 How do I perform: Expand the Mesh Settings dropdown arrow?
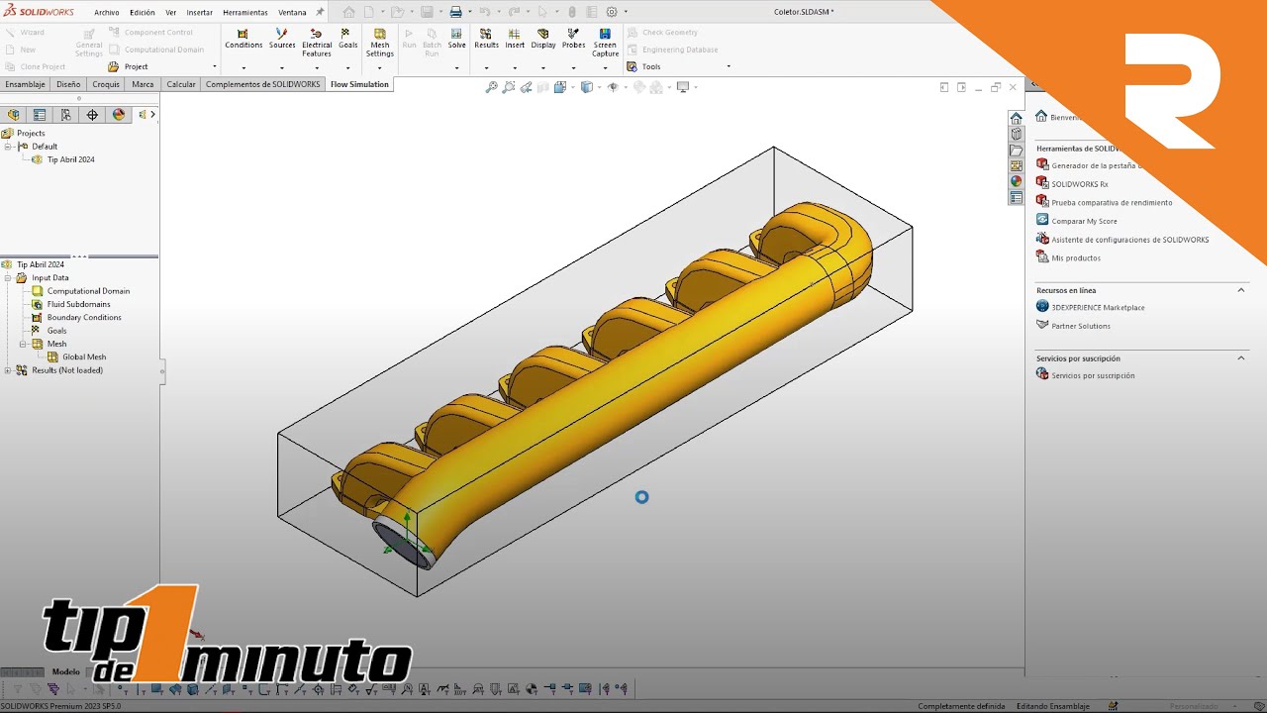(x=380, y=67)
